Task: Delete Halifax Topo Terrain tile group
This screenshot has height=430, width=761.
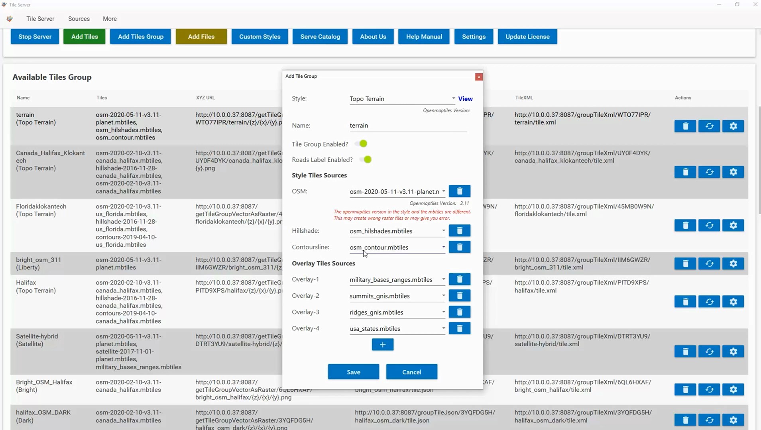Action: [685, 302]
